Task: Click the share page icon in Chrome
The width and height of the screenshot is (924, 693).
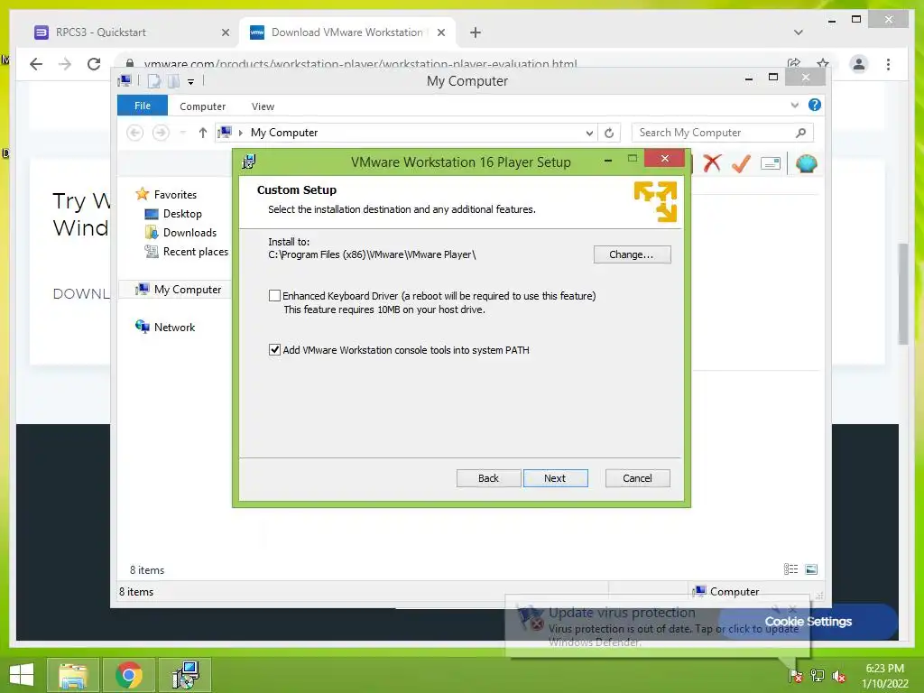Action: pos(794,63)
